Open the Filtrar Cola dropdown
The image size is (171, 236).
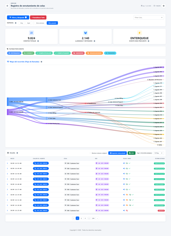(149, 18)
